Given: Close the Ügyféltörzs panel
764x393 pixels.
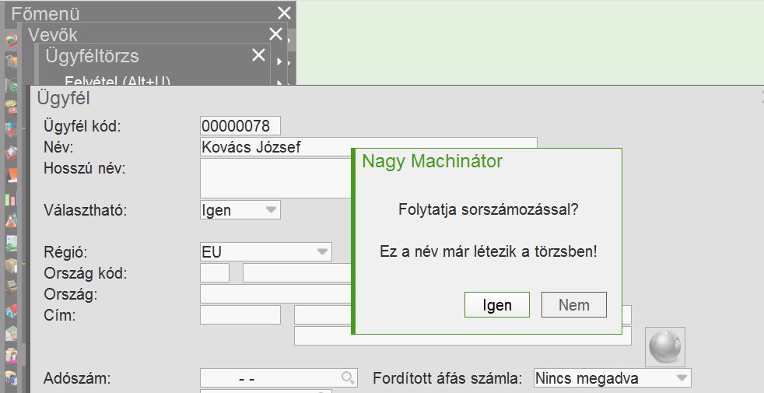Looking at the screenshot, I should pos(259,55).
